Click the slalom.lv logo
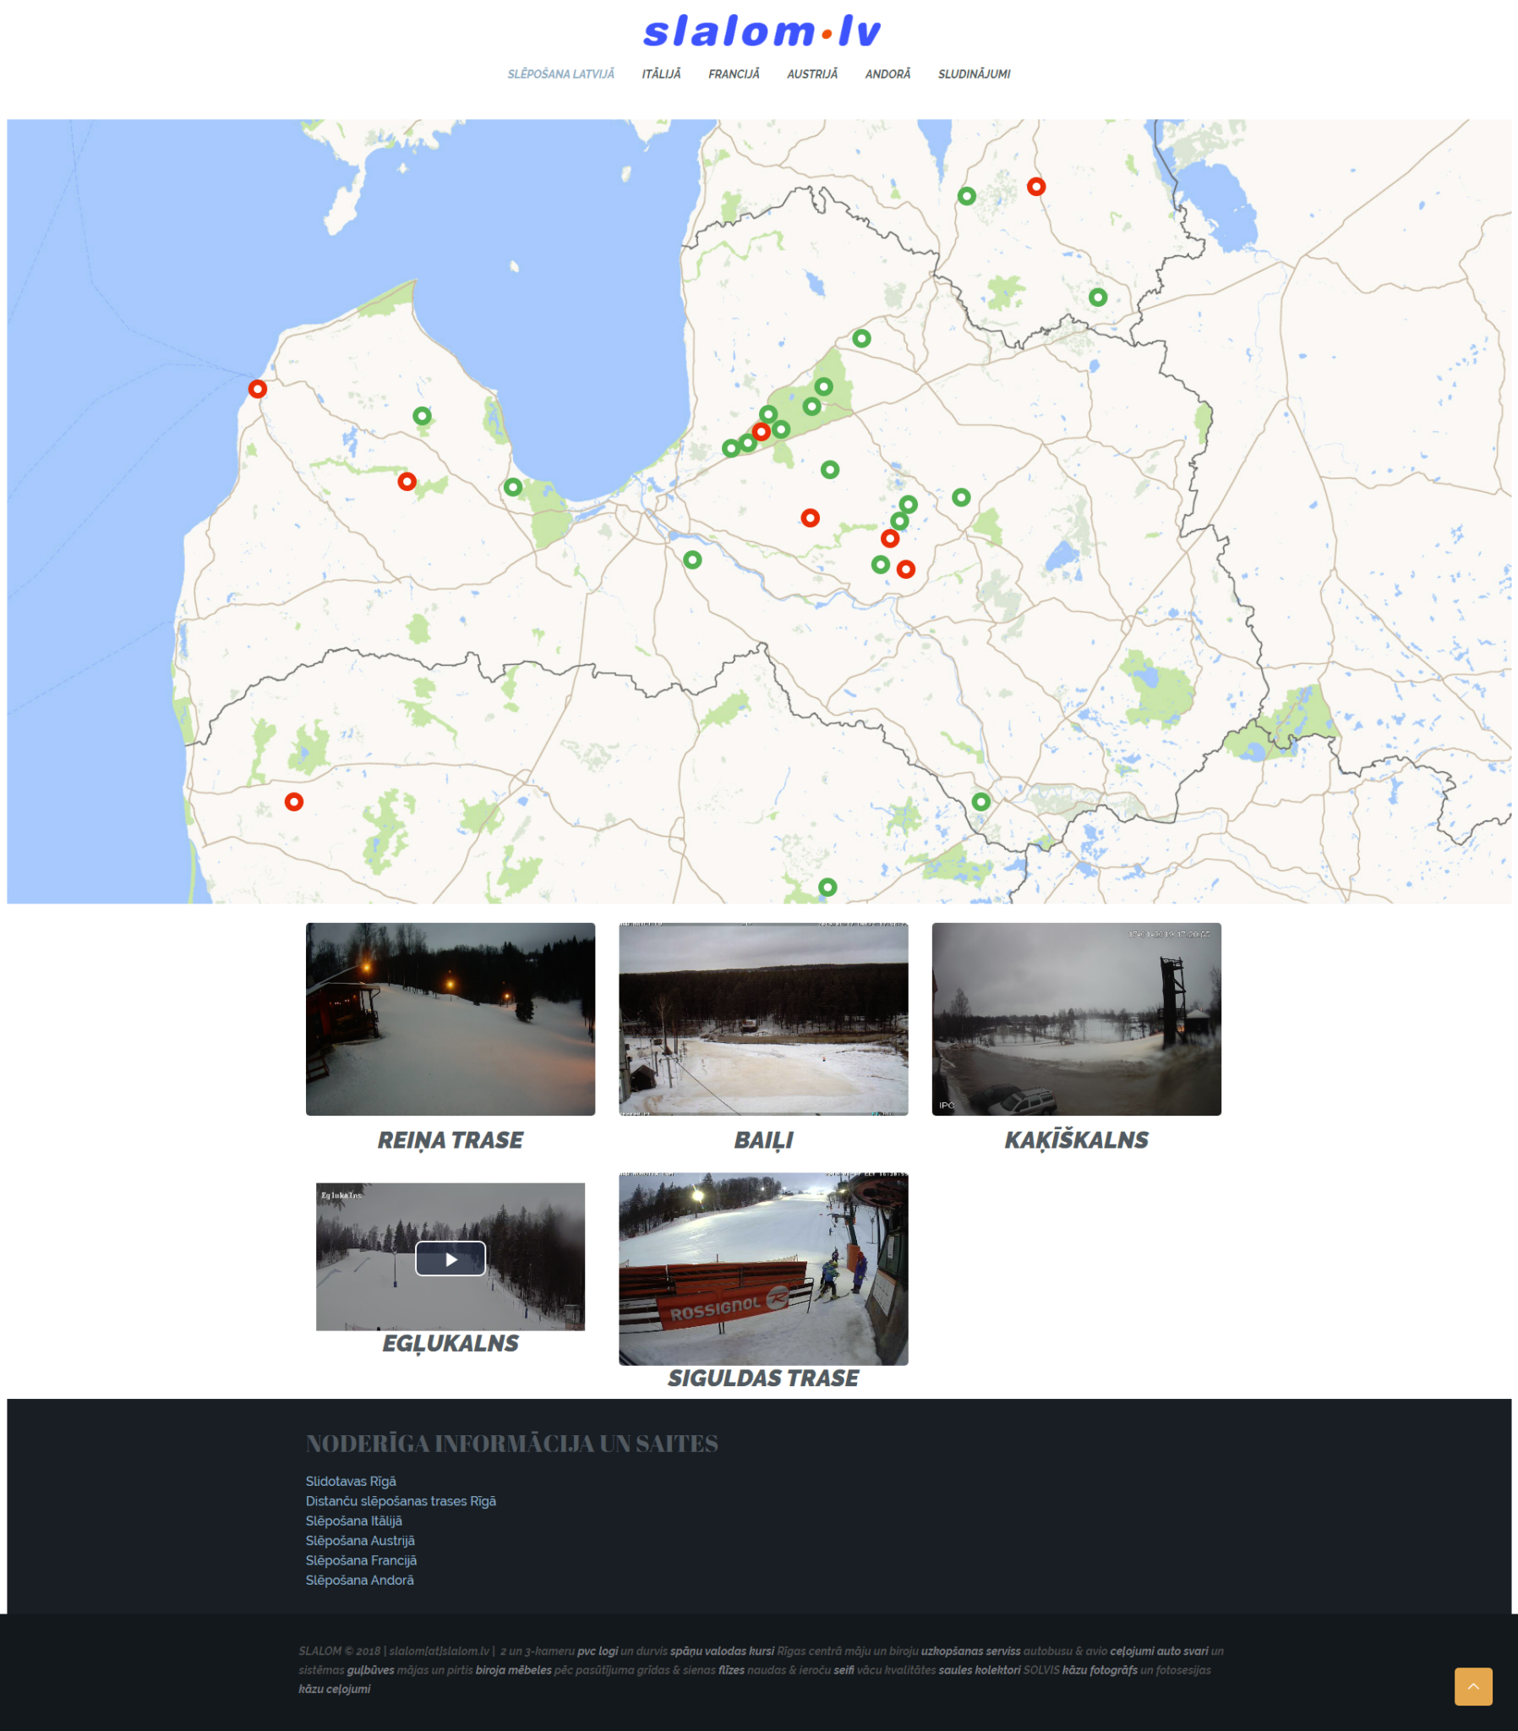1518x1731 pixels. [x=762, y=32]
